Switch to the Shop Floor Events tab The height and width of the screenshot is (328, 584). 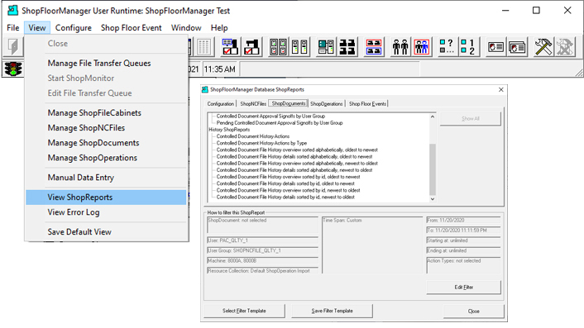(367, 104)
